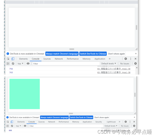Click inspect element icon in upper DevTools
This screenshot has height=137, width=156.
(8, 59)
